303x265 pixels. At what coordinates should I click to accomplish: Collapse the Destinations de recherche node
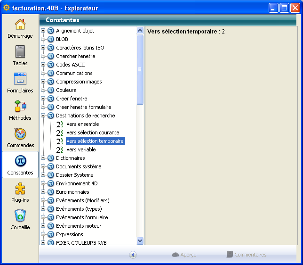click(43, 116)
